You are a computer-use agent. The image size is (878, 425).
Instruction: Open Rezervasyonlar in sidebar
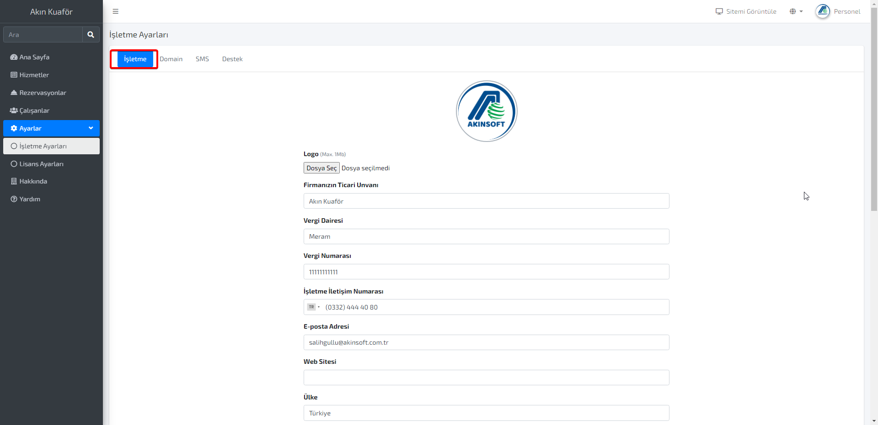(51, 93)
